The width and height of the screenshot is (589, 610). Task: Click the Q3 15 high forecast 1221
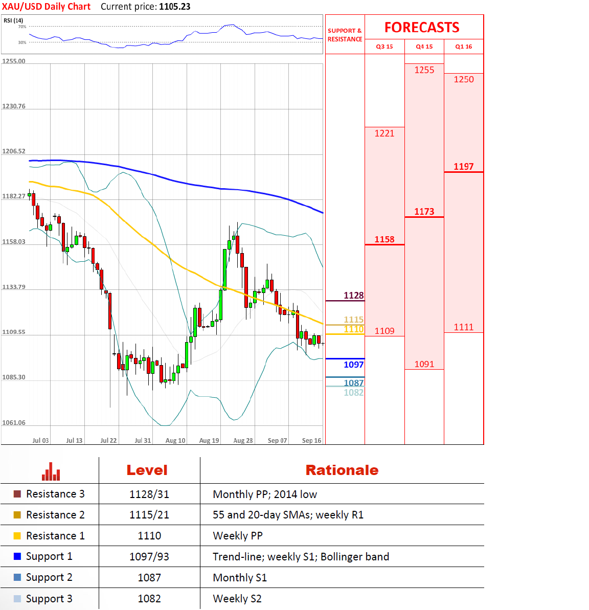384,133
